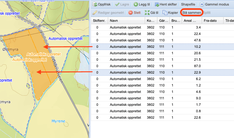This screenshot has width=234, height=138.
Task: Click the Oppfrisk refresh icon
Action: (95, 5)
